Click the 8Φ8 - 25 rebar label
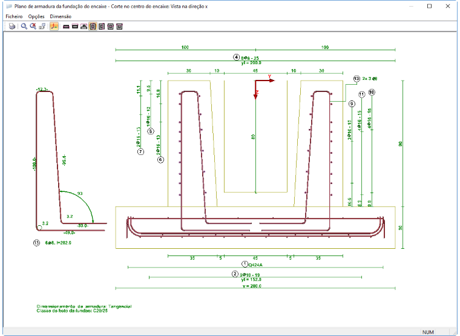This screenshot has width=460, height=336. [250, 58]
